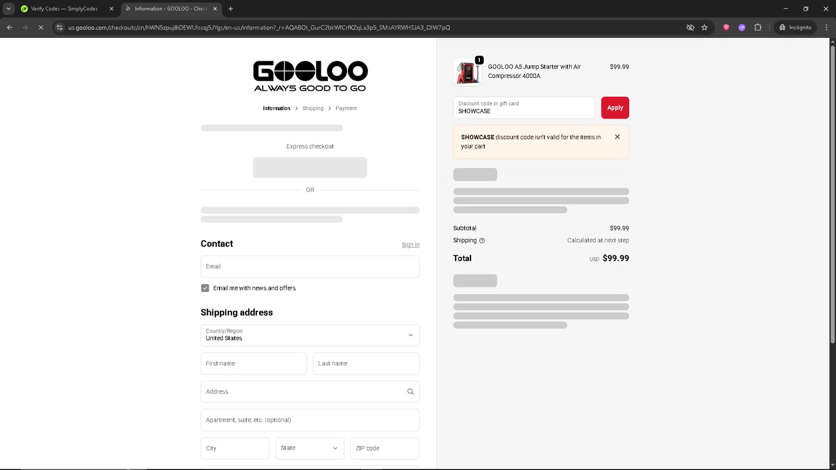Click the Apartment, suite field
Viewport: 836px width, 470px height.
tap(310, 420)
